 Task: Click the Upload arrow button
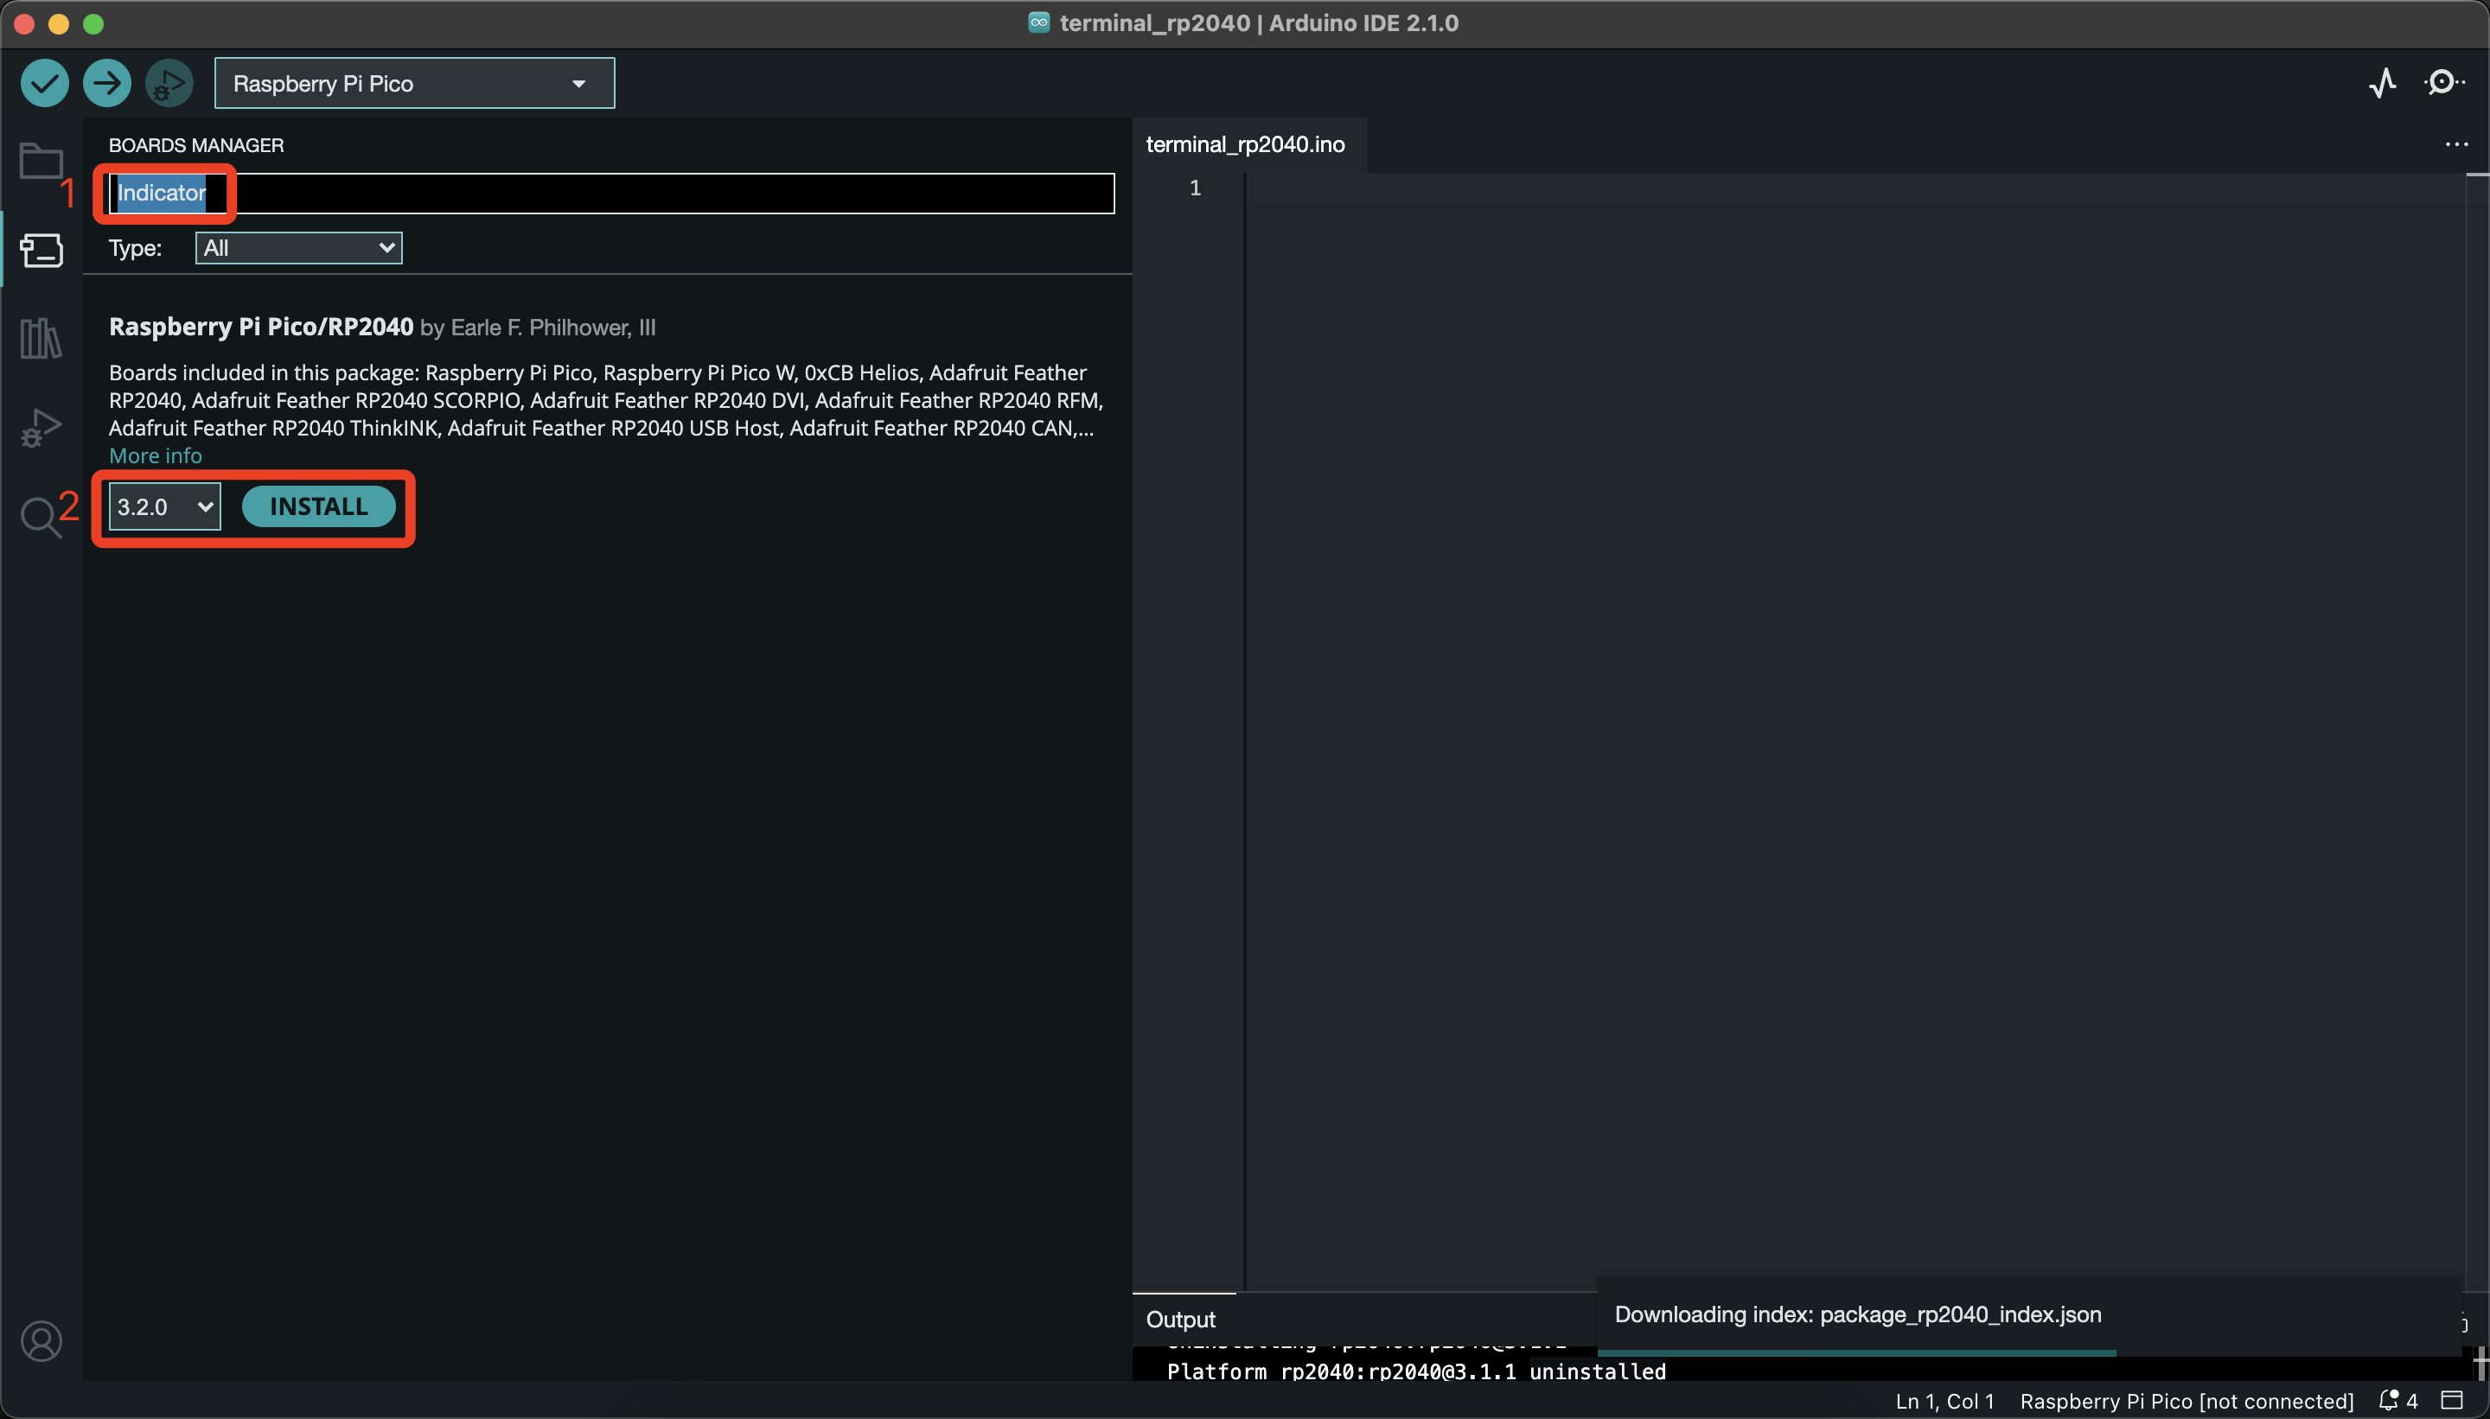pos(107,83)
